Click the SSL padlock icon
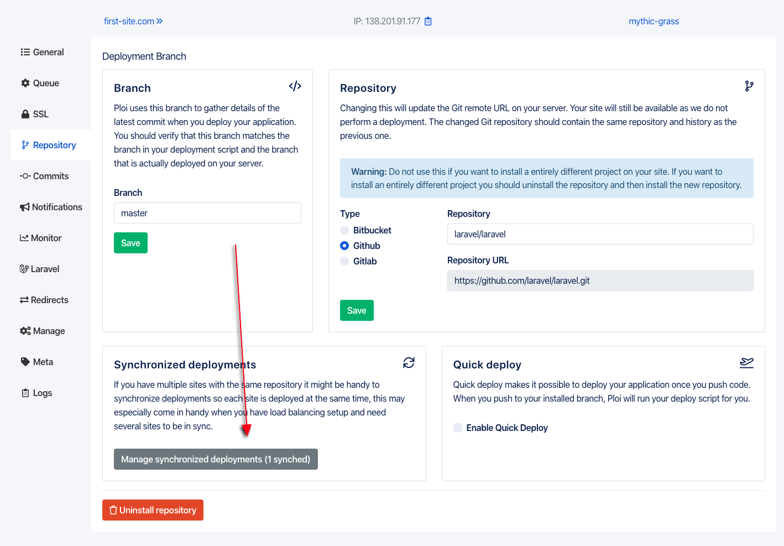 coord(25,114)
